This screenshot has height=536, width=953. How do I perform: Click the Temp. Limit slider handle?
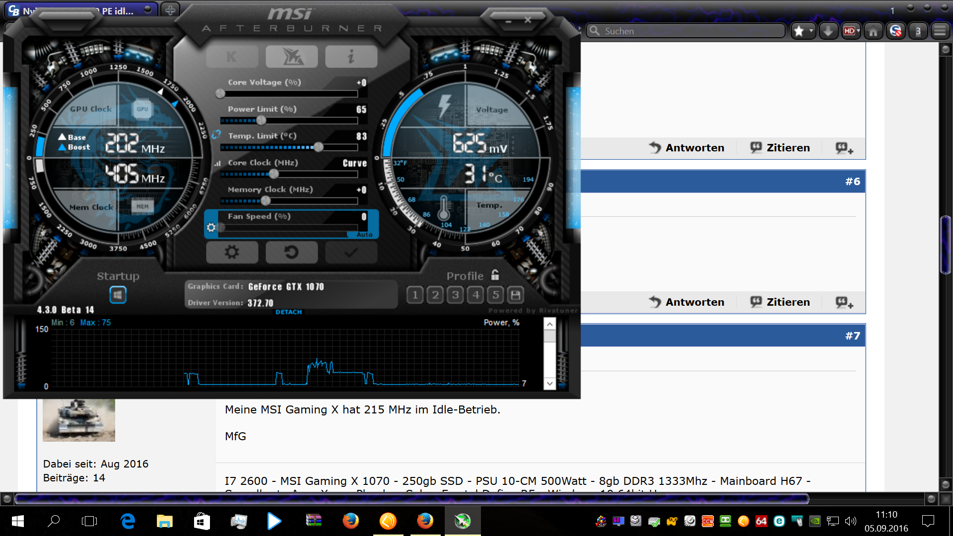pyautogui.click(x=319, y=147)
